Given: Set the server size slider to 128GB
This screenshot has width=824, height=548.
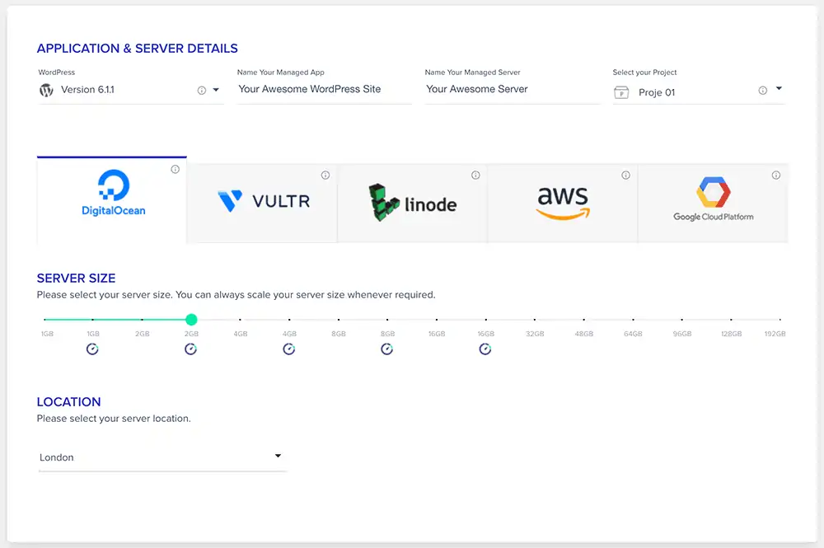Looking at the screenshot, I should tap(731, 320).
